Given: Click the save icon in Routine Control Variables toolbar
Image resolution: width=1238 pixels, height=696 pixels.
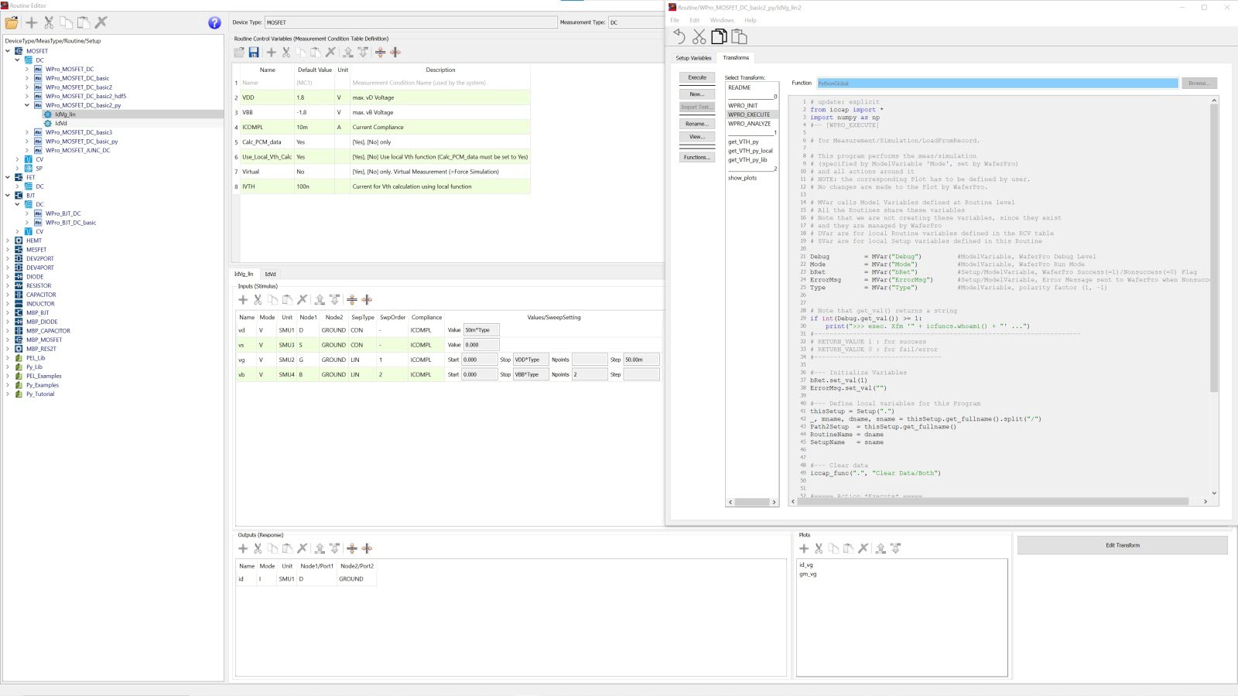Looking at the screenshot, I should [254, 53].
